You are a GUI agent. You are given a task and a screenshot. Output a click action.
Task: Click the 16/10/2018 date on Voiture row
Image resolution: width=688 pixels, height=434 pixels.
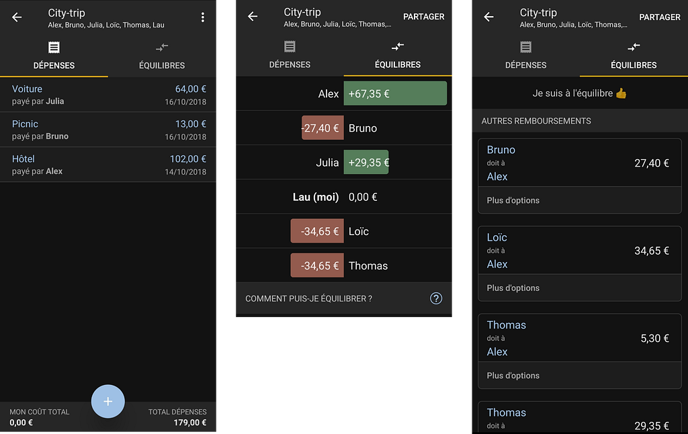[185, 102]
